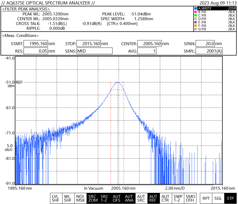Stop the sweep with STP button
This screenshot has height=204, width=238.
[x=230, y=198]
